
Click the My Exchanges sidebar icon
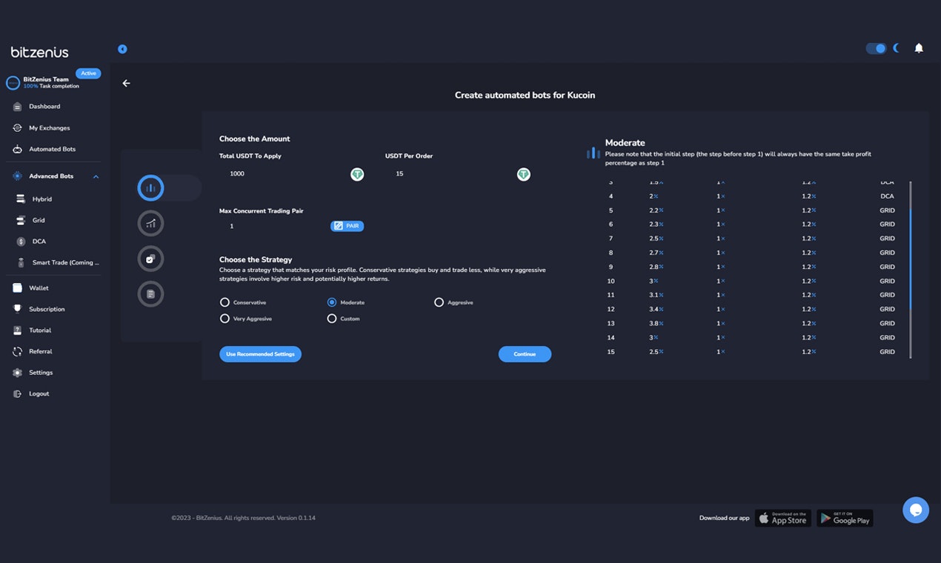tap(17, 128)
